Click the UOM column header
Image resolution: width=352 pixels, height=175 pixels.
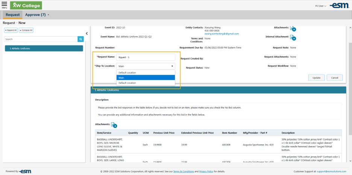(x=146, y=133)
